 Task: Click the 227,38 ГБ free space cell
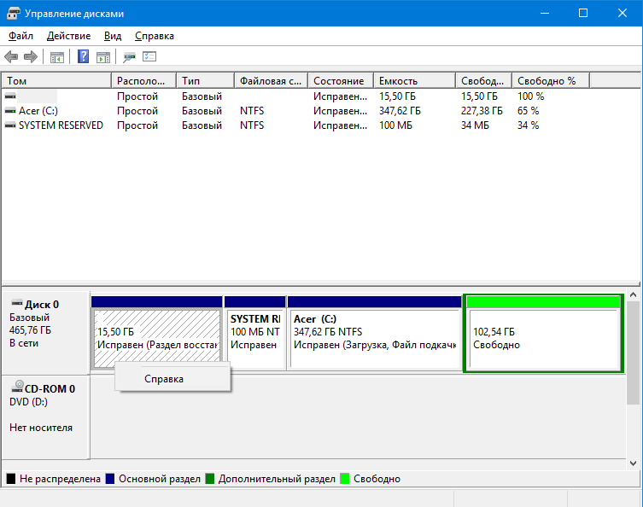pyautogui.click(x=482, y=111)
